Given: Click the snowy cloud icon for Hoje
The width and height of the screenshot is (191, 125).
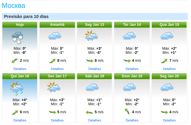Looking at the screenshot, I should (17, 38).
